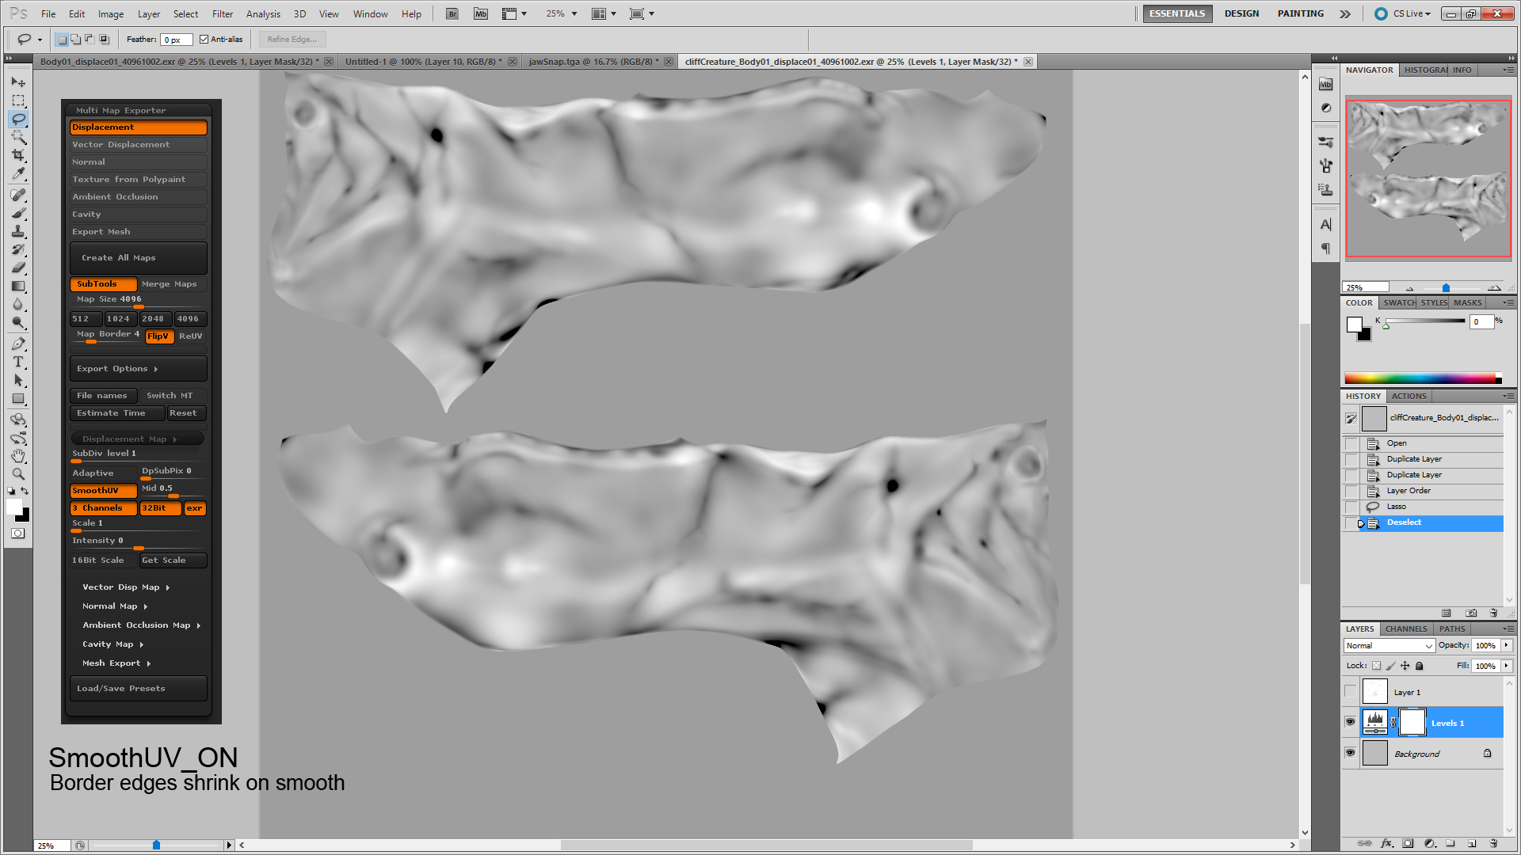1521x855 pixels.
Task: Launch Bridge from the application bar
Action: point(452,13)
